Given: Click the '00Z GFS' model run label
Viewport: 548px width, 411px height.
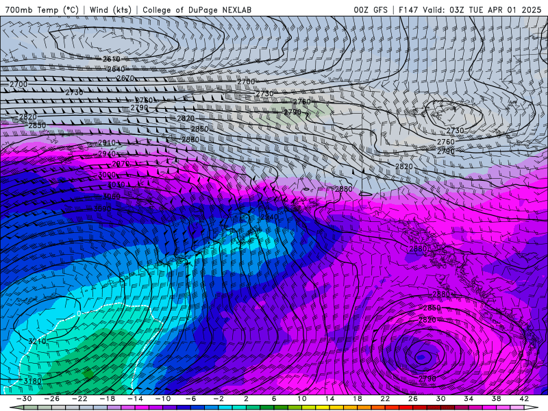Looking at the screenshot, I should coord(371,10).
